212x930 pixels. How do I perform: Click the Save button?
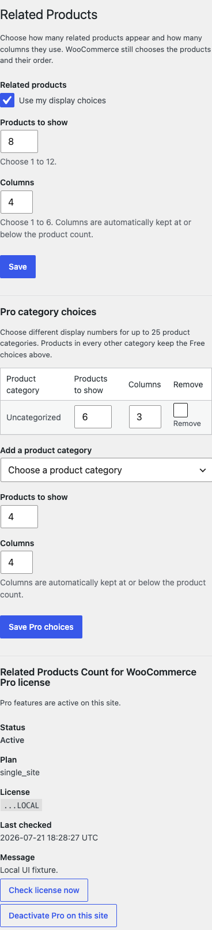tap(18, 267)
